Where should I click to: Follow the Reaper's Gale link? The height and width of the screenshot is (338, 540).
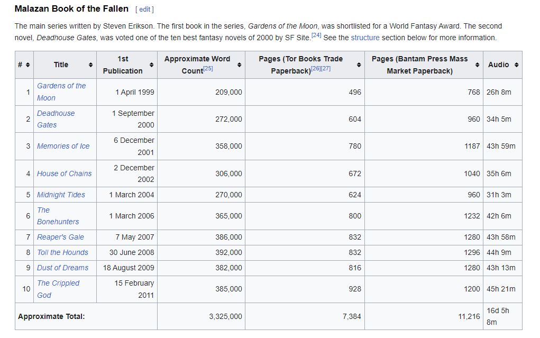pyautogui.click(x=60, y=237)
